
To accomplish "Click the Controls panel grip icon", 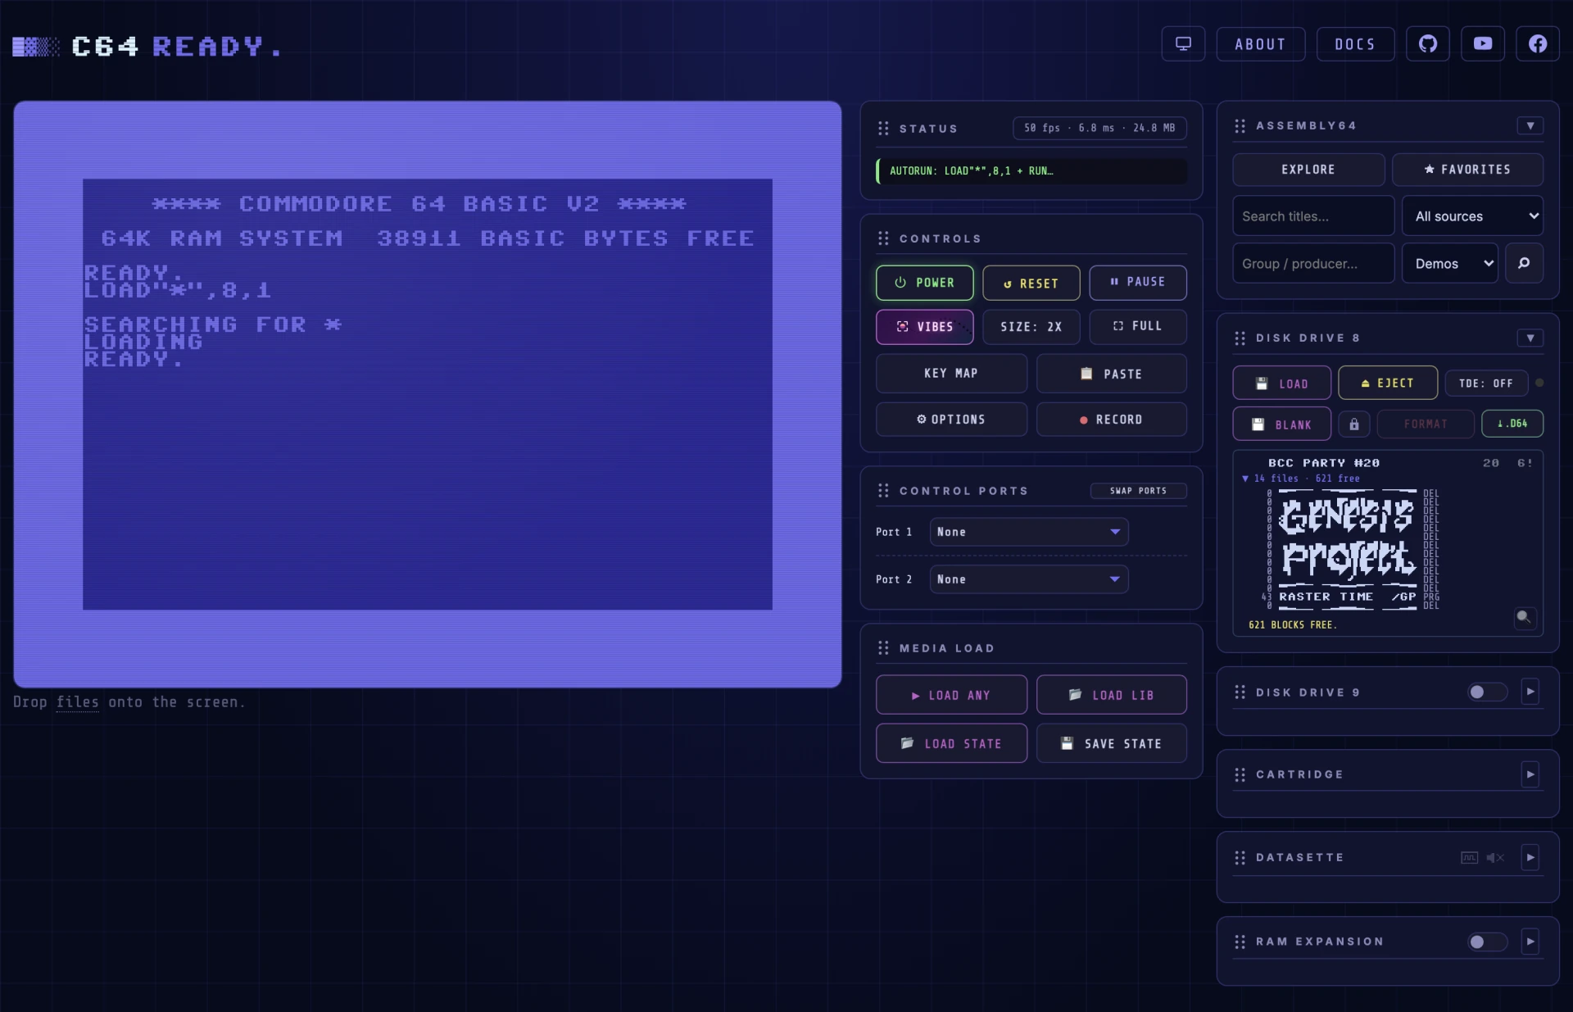I will tap(883, 238).
